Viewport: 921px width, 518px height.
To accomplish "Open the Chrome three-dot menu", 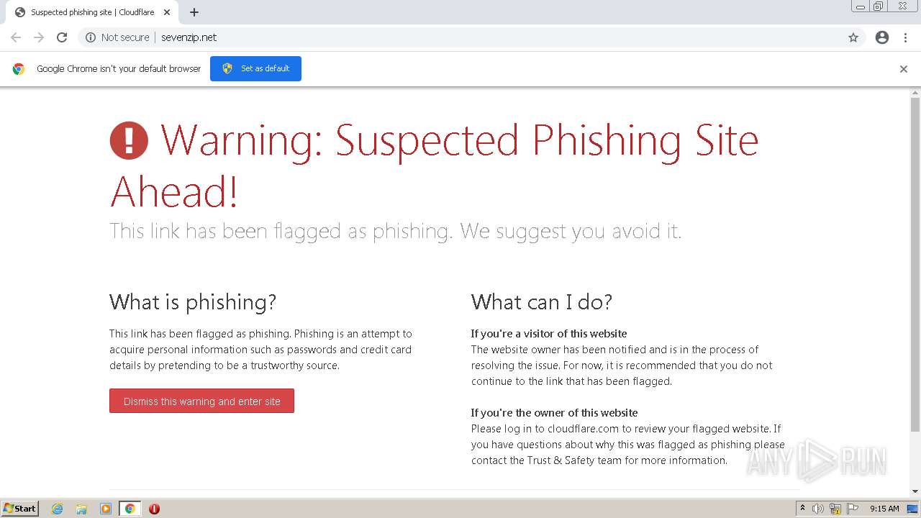I will pyautogui.click(x=905, y=37).
